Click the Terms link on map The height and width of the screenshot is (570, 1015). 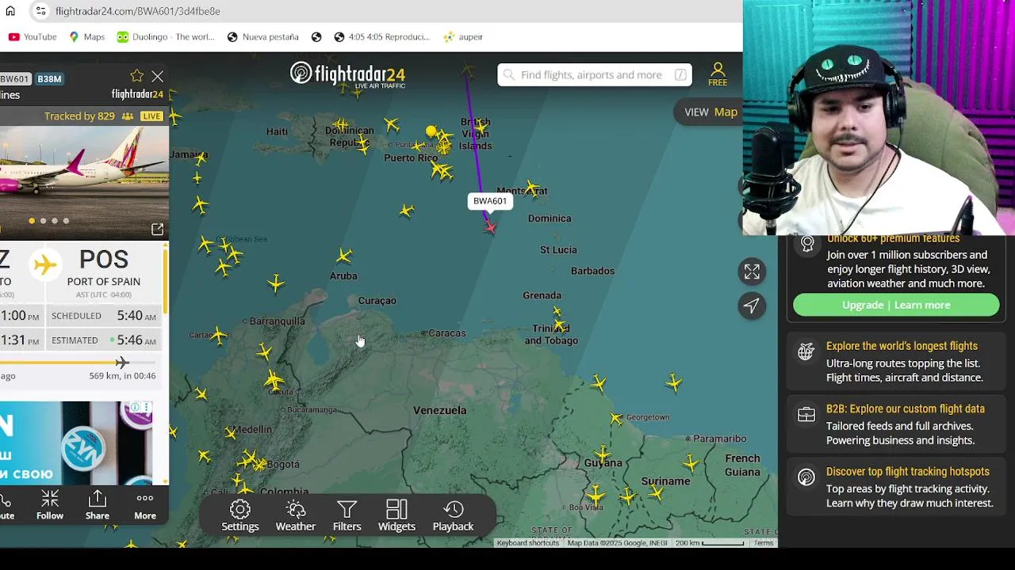(x=764, y=543)
